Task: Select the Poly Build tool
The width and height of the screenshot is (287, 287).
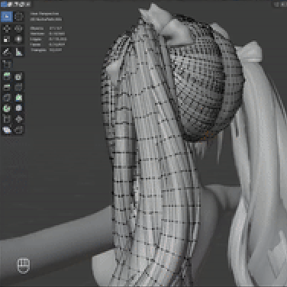Action: [18, 98]
